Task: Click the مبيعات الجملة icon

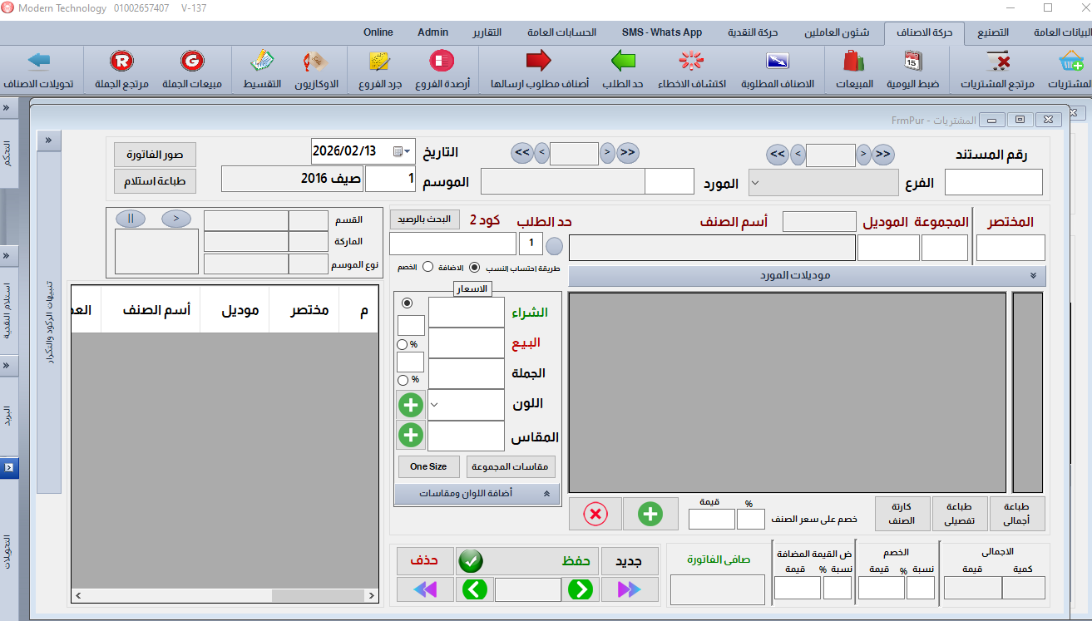Action: (192, 62)
